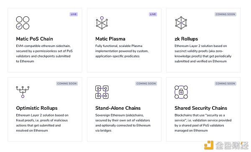Image resolution: width=251 pixels, height=152 pixels.
Task: Open the Shared Security Chains heading
Action: pyautogui.click(x=201, y=108)
